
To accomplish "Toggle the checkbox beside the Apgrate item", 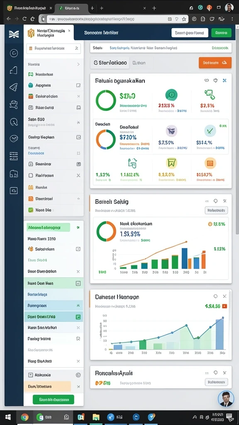I will pos(78,85).
